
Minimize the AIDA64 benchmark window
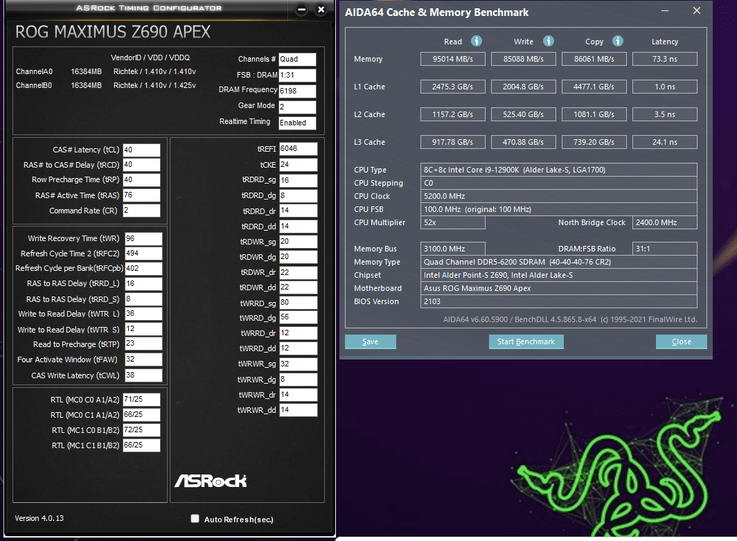coord(665,11)
